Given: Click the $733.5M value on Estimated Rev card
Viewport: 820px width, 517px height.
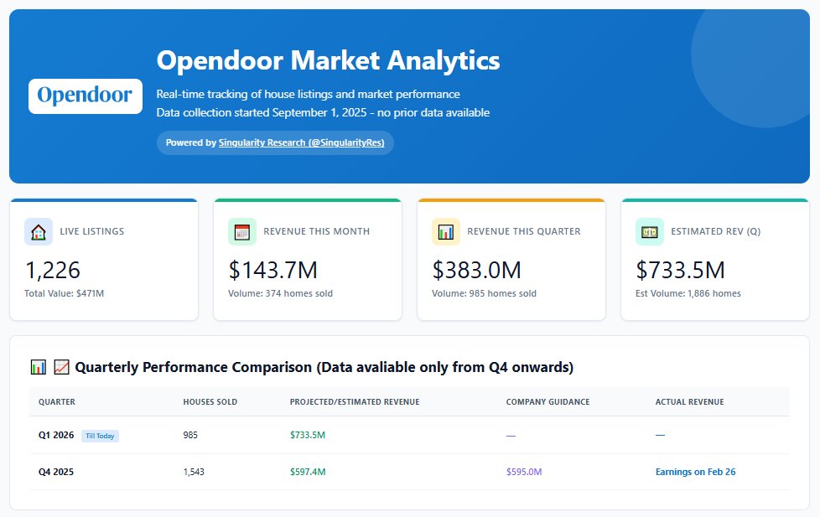Looking at the screenshot, I should (x=680, y=271).
